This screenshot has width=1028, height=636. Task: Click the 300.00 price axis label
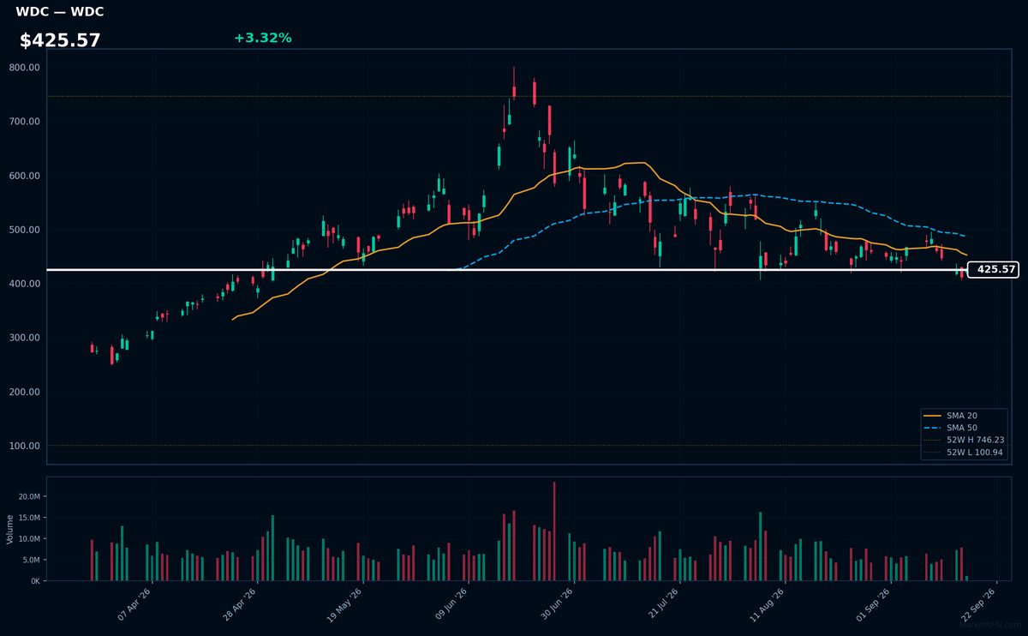pyautogui.click(x=25, y=338)
